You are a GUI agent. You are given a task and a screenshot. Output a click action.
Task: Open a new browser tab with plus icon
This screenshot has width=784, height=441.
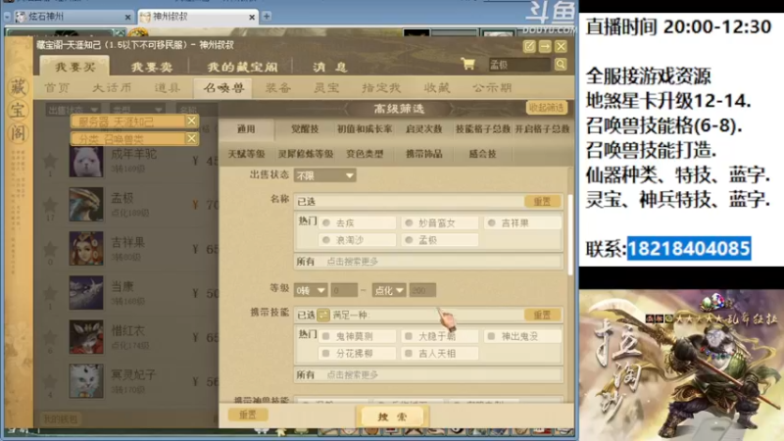pos(267,17)
